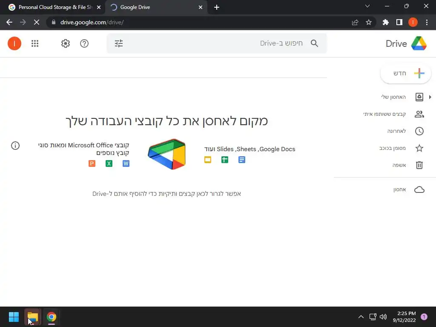Open Drive settings gear
The width and height of the screenshot is (436, 327).
[65, 43]
